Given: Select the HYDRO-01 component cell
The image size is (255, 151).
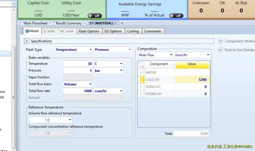Looking at the screenshot, I should pyautogui.click(x=159, y=94).
